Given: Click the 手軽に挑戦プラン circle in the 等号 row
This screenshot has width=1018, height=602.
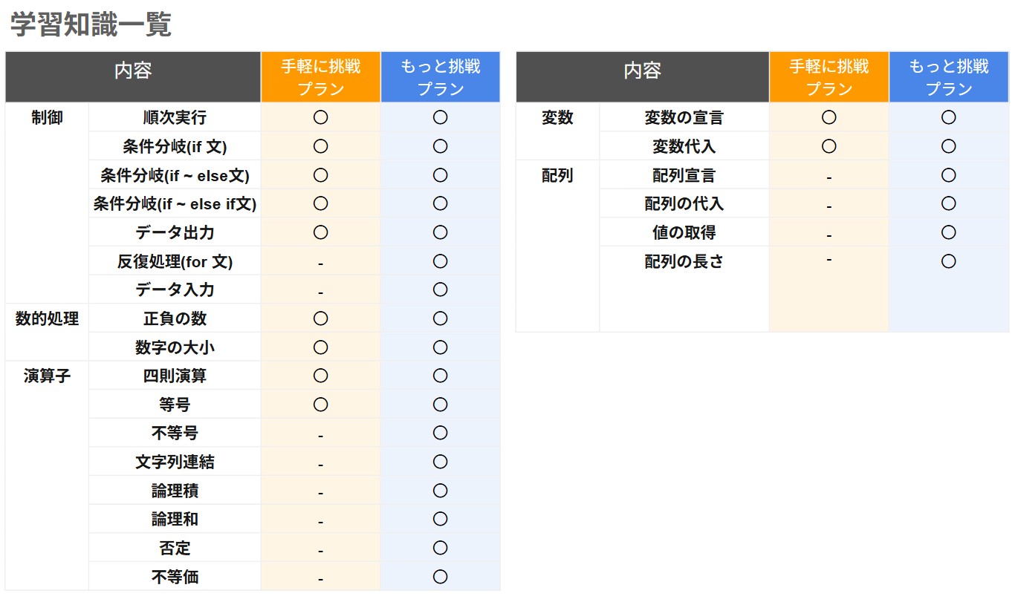Looking at the screenshot, I should click(x=320, y=405).
